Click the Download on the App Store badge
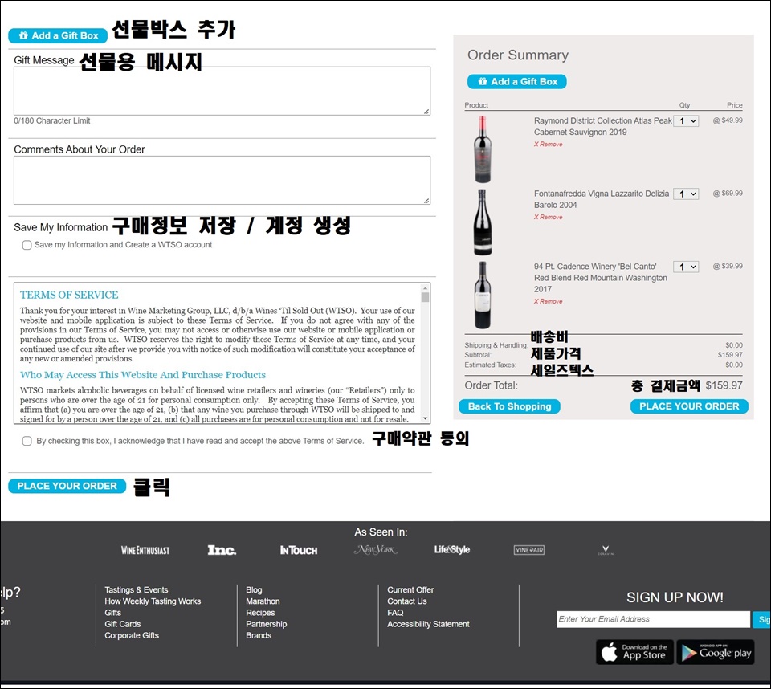Viewport: 771px width, 689px height. 634,652
